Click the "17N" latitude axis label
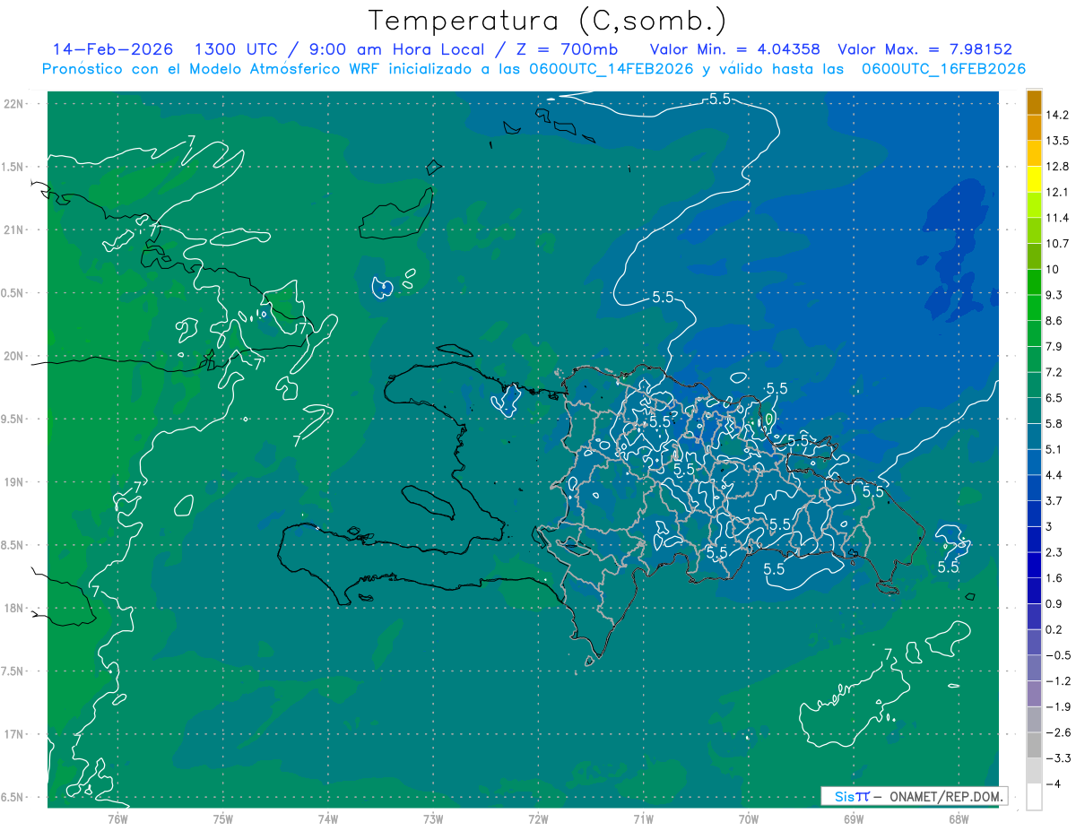 click(14, 734)
